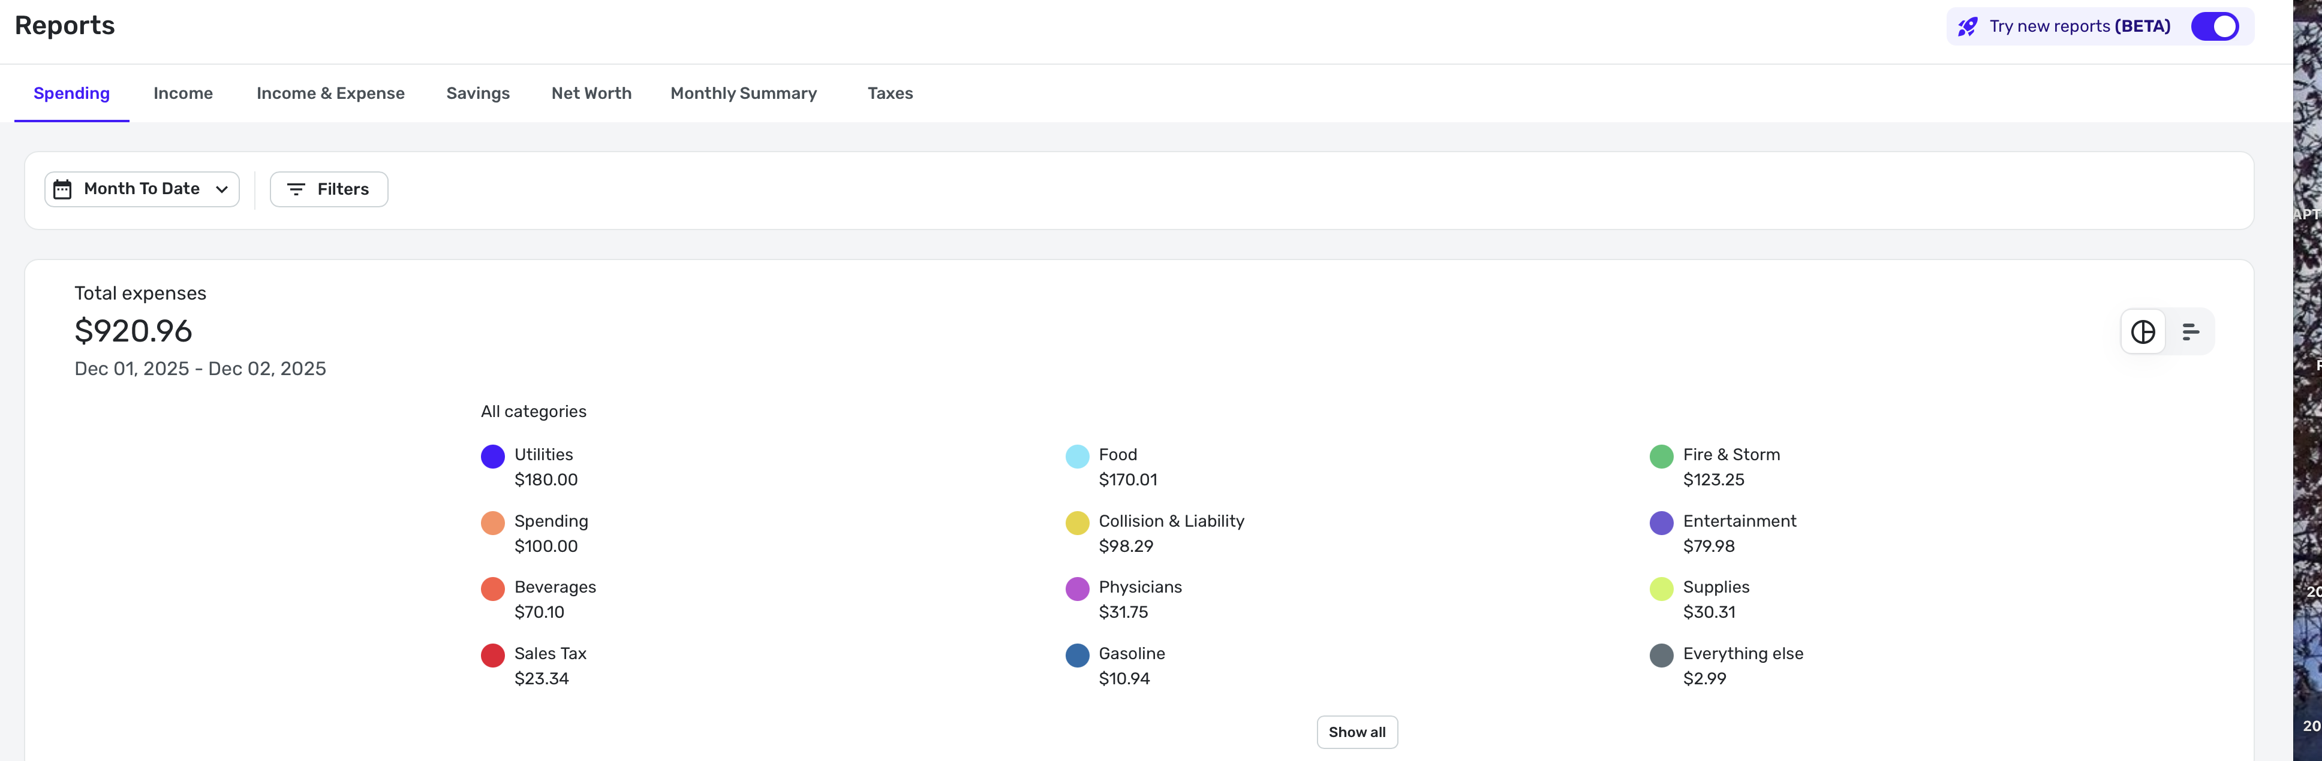This screenshot has height=761, width=2322.
Task: Switch to pie chart view
Action: pyautogui.click(x=2143, y=333)
